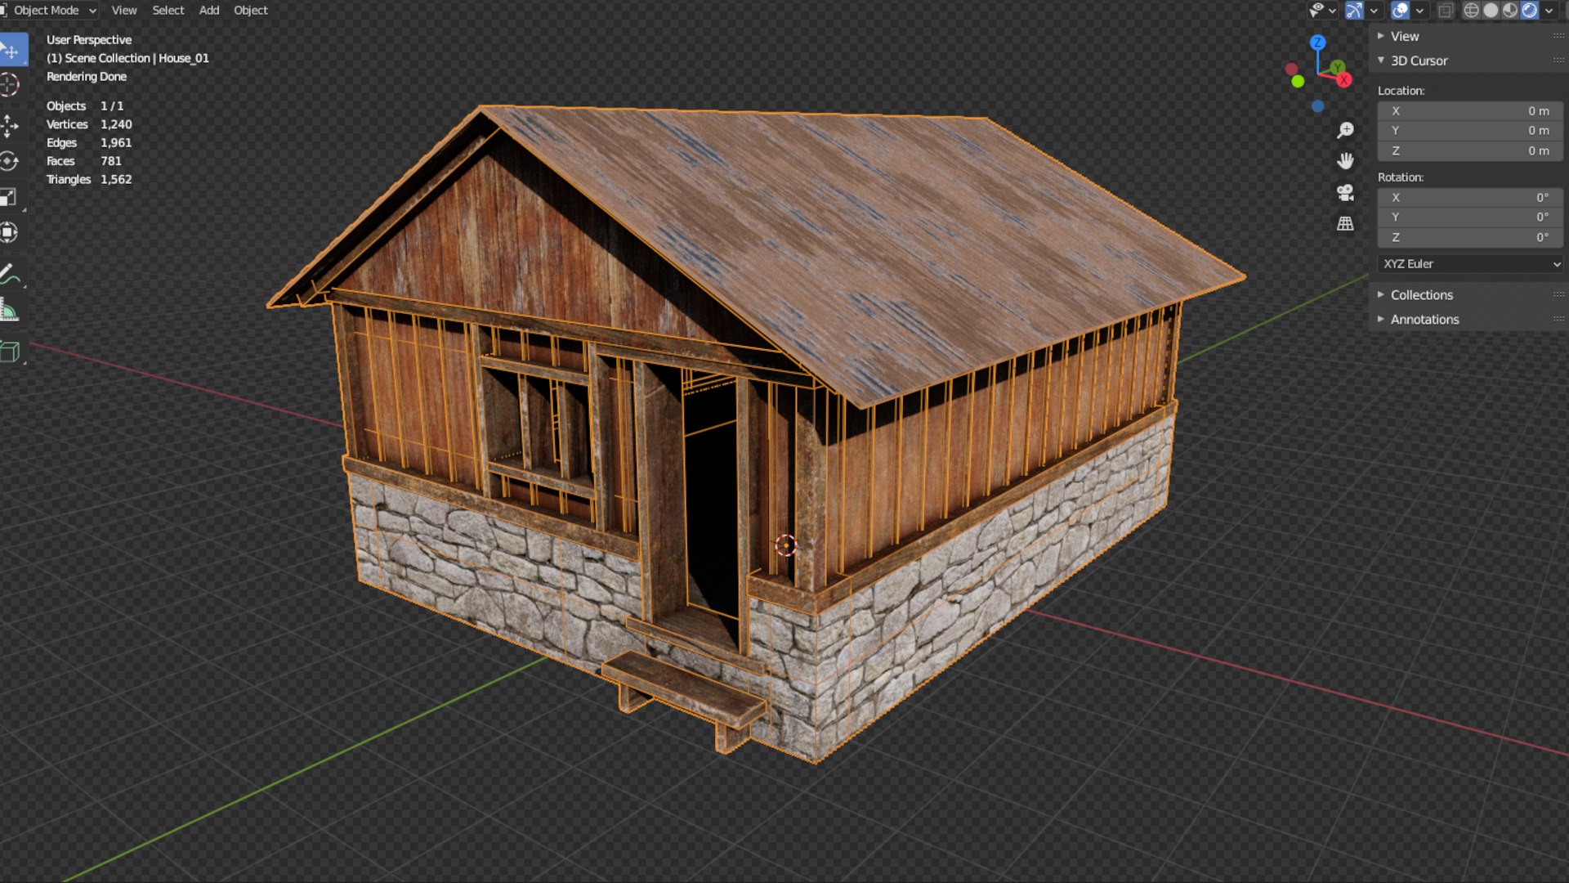1569x883 pixels.
Task: Switch to material preview shading
Action: pos(1510,10)
